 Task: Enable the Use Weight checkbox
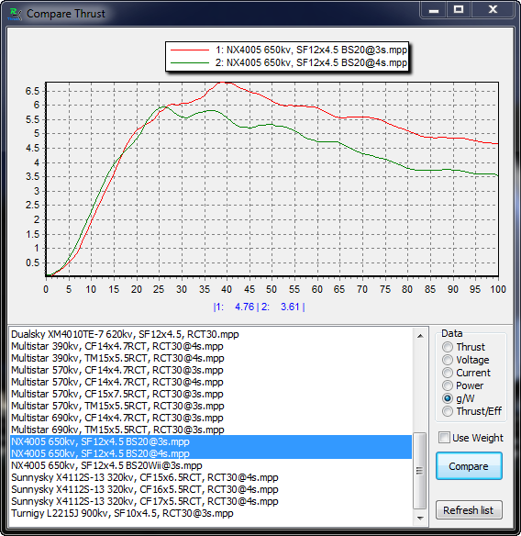444,438
